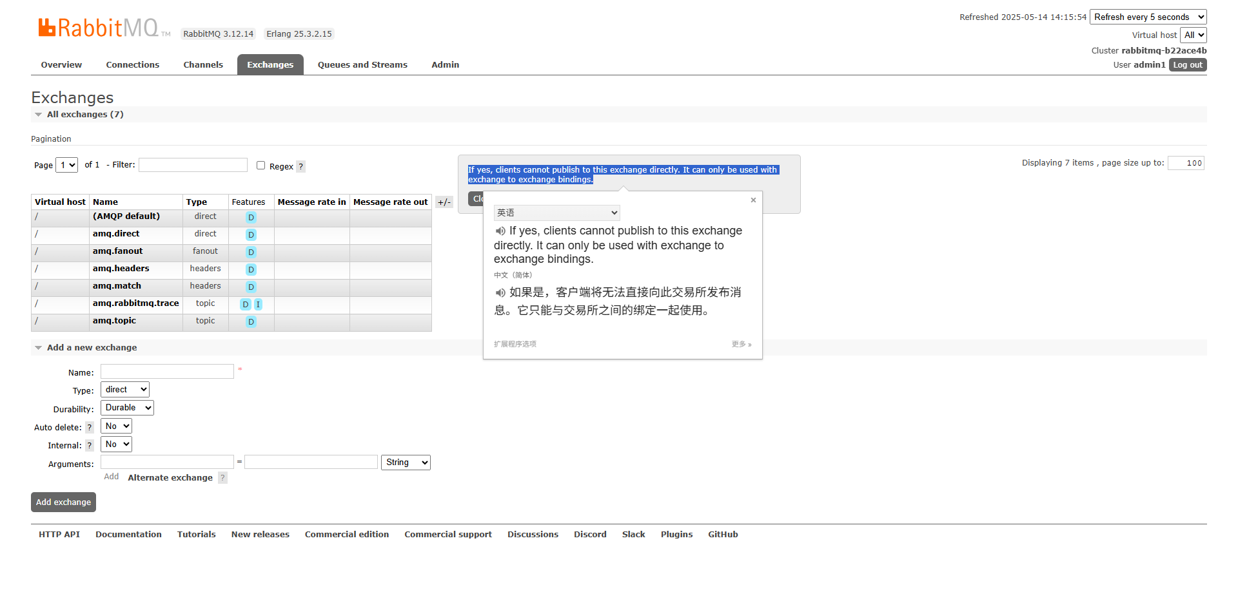Viewport: 1238px width, 592px height.
Task: Switch to the Connections tab
Action: click(133, 65)
